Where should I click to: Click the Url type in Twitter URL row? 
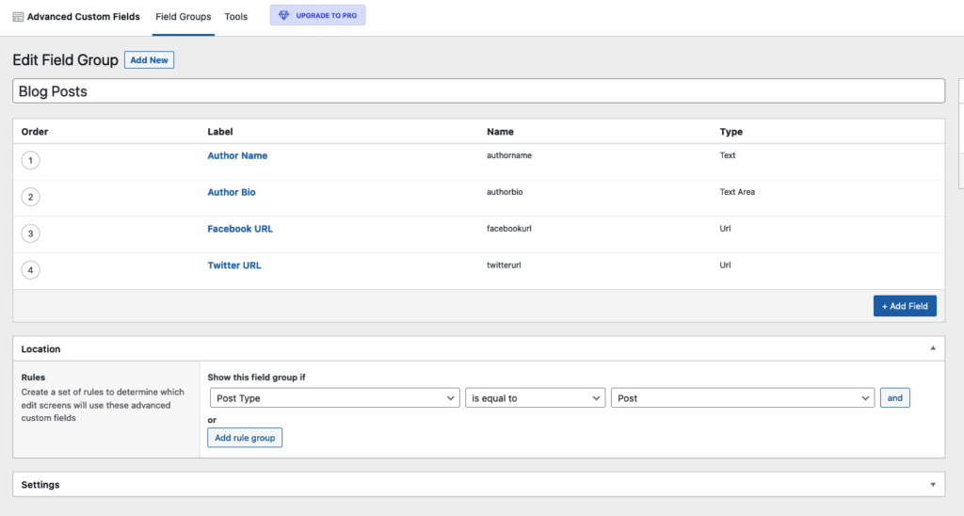click(726, 266)
